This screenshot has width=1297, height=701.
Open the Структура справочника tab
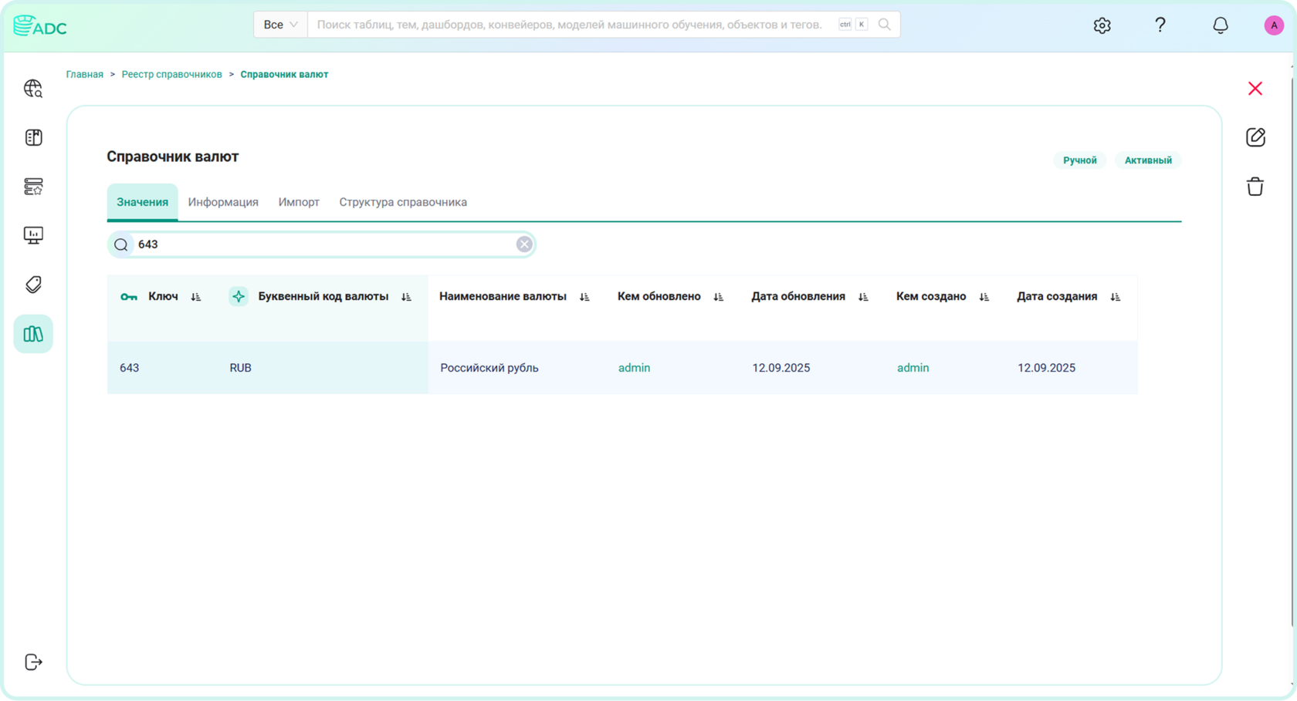coord(403,202)
